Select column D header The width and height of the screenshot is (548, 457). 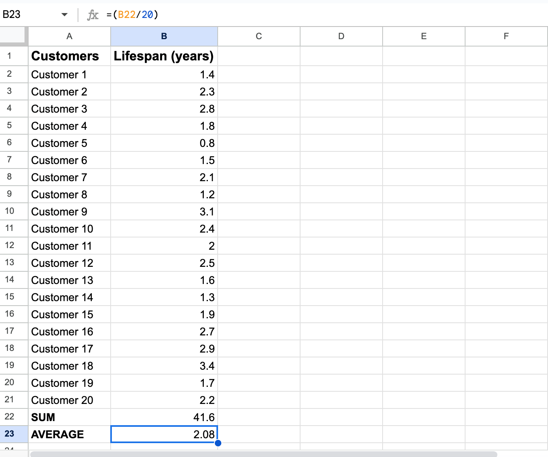coord(341,36)
